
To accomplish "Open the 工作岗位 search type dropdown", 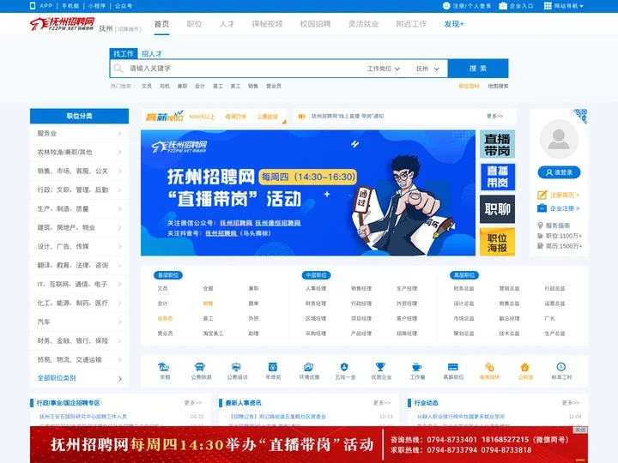I will pyautogui.click(x=384, y=69).
